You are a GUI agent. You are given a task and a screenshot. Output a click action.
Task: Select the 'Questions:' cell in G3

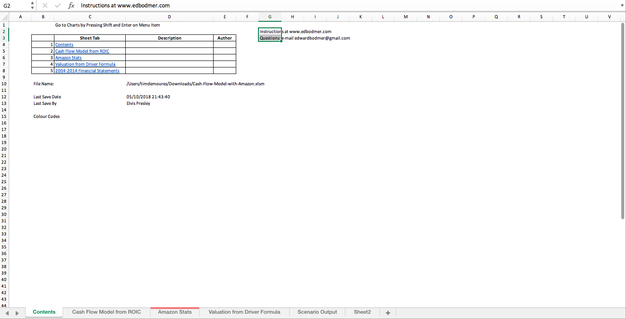pyautogui.click(x=270, y=38)
